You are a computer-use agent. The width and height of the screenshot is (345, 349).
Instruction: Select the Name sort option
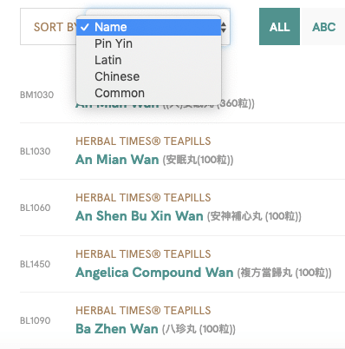click(x=148, y=27)
